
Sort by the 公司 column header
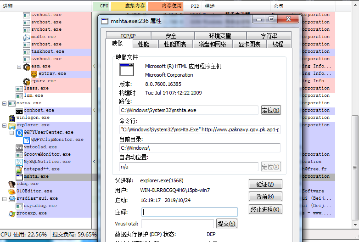pos(303,6)
